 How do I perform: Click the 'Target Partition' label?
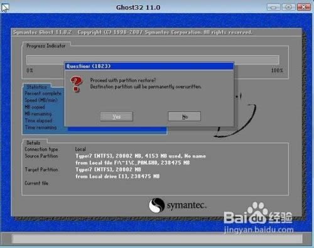point(41,170)
